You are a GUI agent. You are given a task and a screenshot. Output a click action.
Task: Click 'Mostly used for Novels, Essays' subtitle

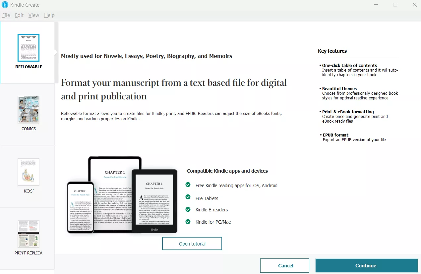point(147,56)
